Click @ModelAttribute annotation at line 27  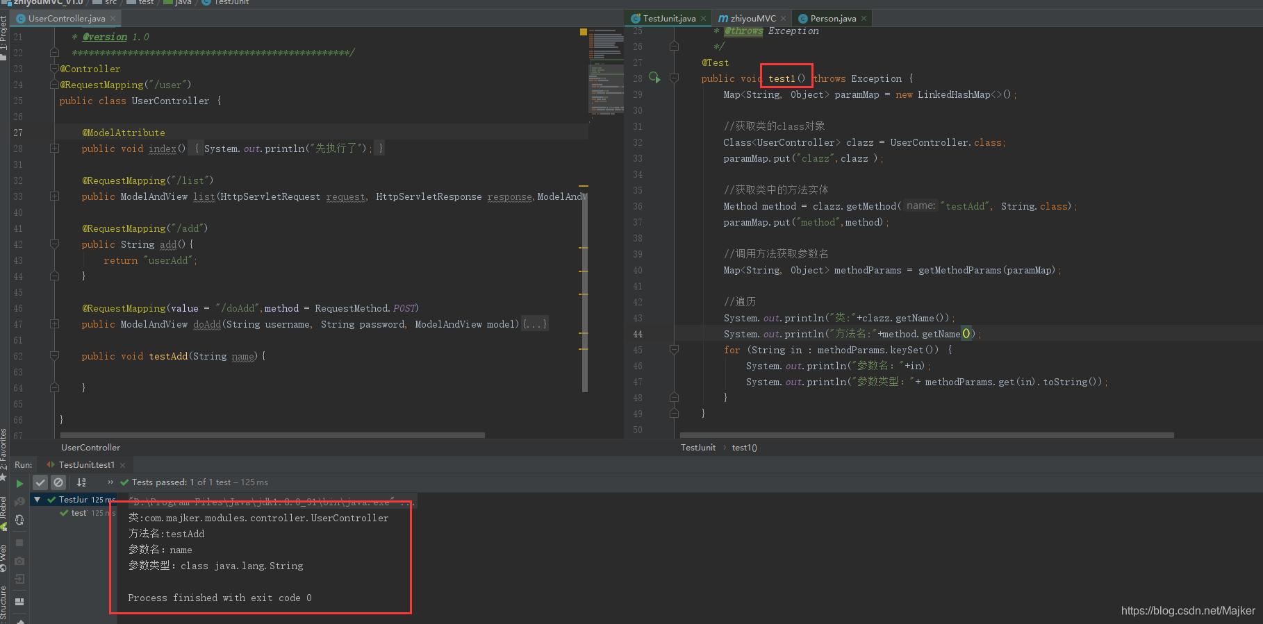124,133
